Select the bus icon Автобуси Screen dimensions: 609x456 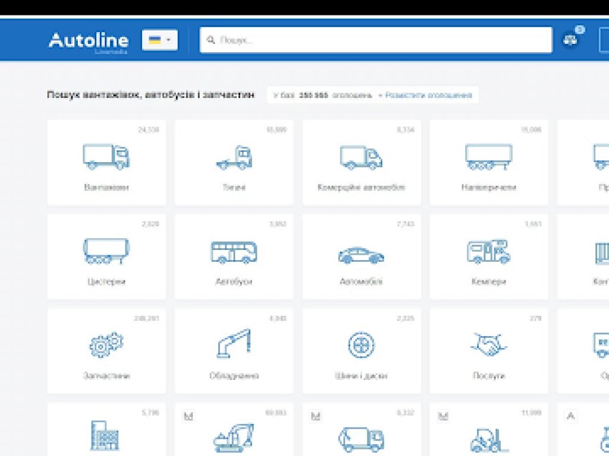tap(234, 252)
